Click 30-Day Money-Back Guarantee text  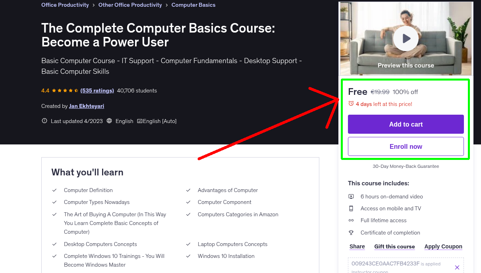click(x=406, y=166)
